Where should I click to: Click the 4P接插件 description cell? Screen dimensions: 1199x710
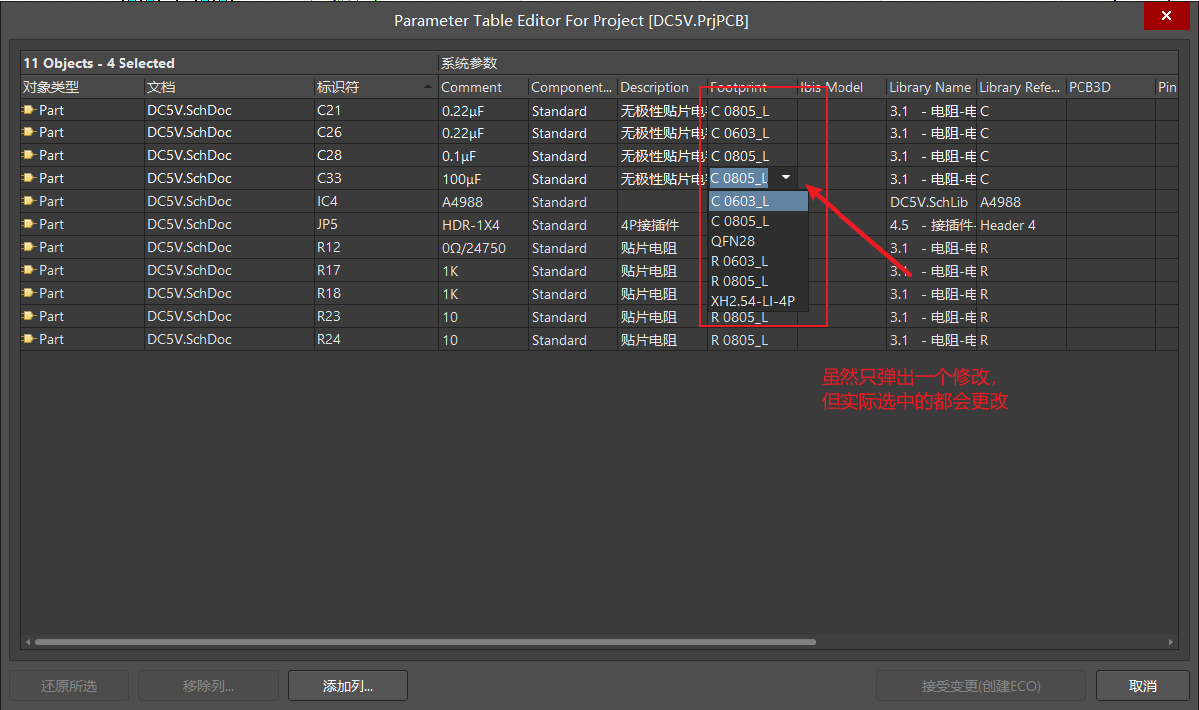[x=662, y=225]
